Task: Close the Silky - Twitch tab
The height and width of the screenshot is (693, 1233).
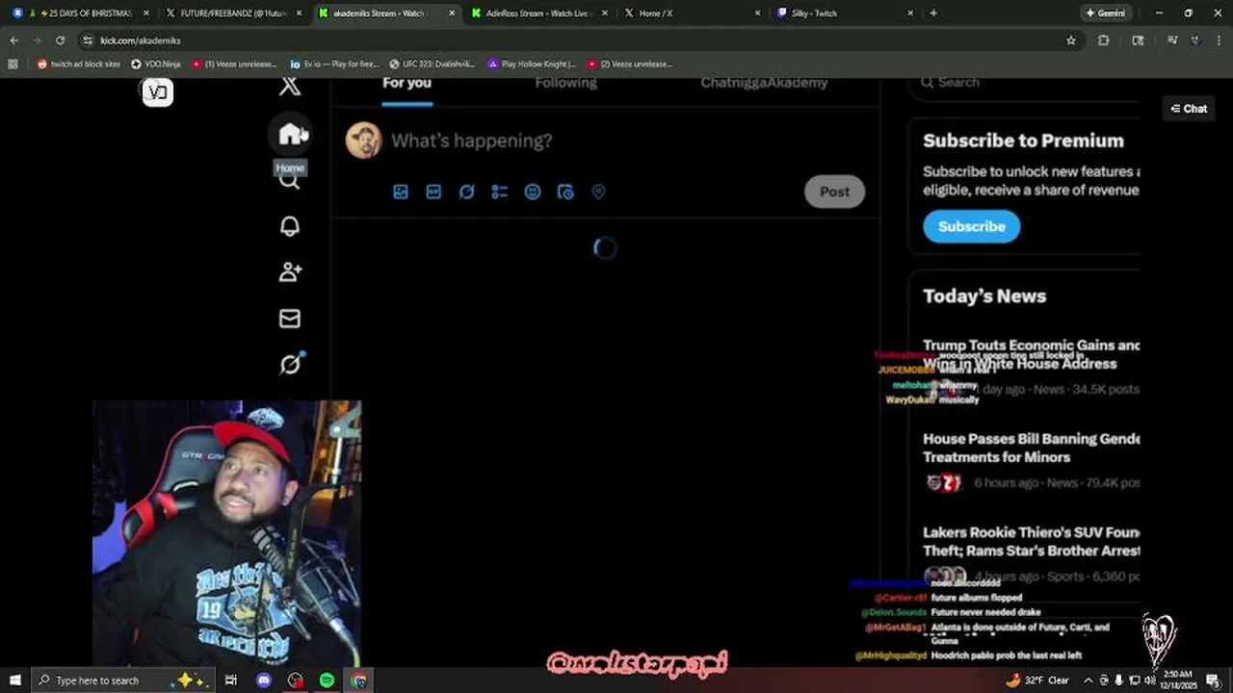Action: point(909,13)
